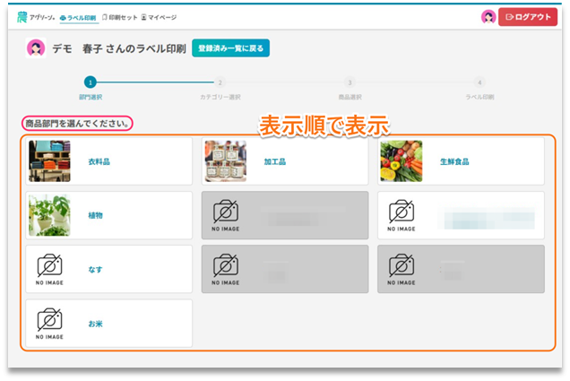The height and width of the screenshot is (381, 570).
Task: Click the user avatar beside the logout button
Action: pyautogui.click(x=488, y=16)
